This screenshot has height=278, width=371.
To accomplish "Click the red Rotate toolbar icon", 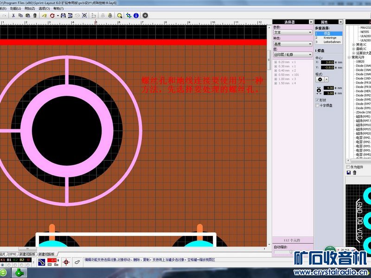I will pyautogui.click(x=52, y=15).
